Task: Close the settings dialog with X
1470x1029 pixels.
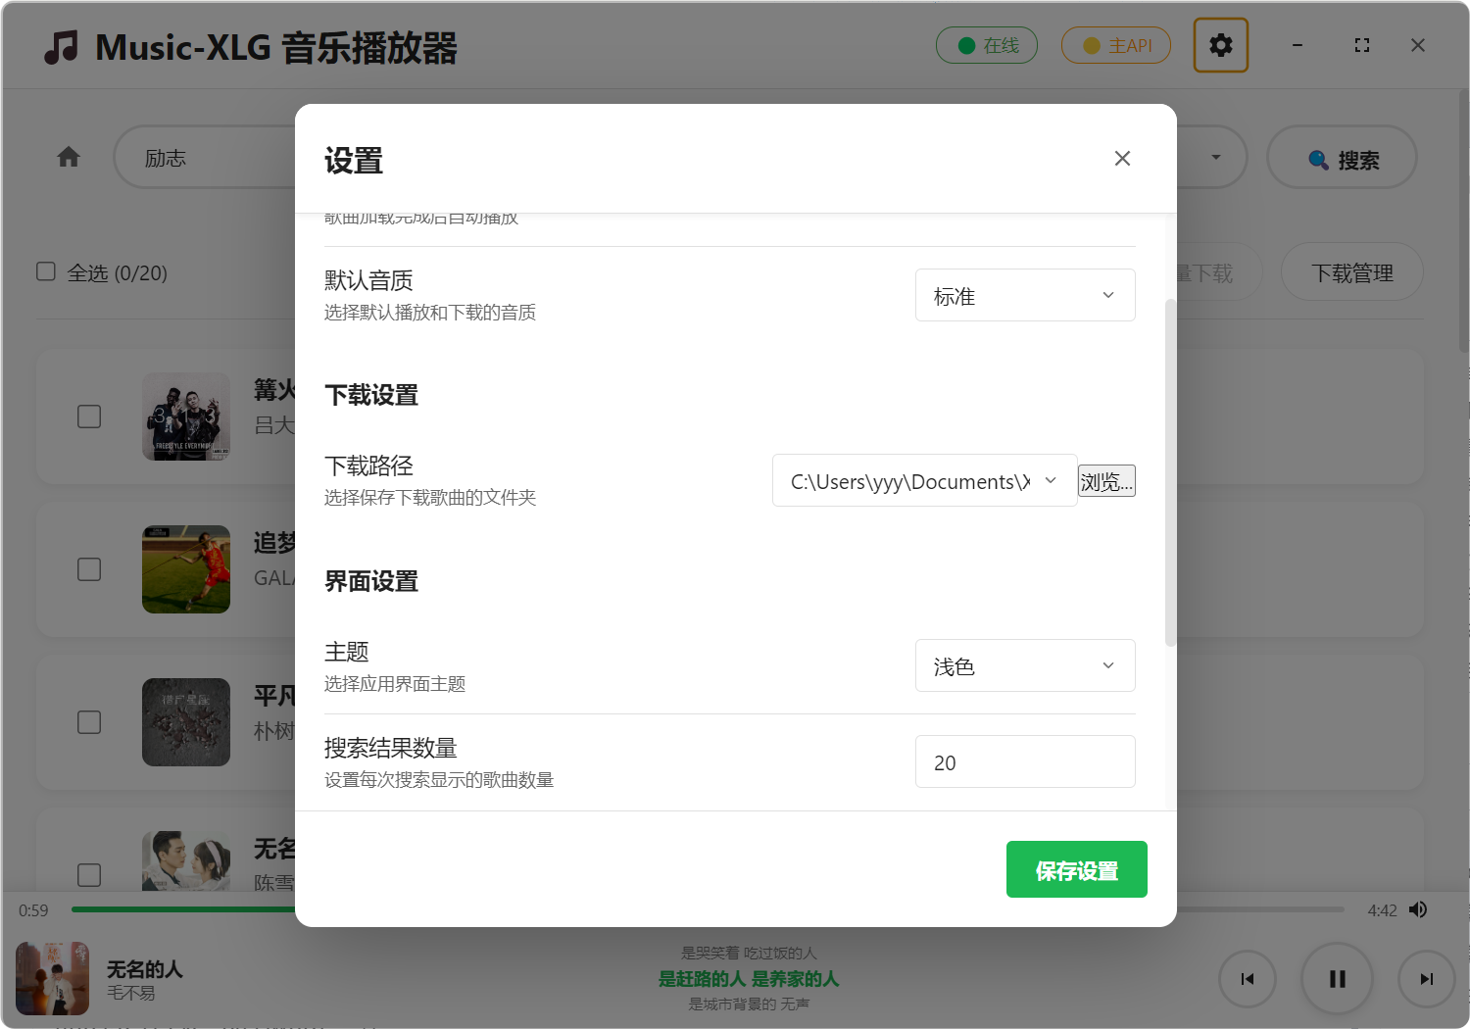Action: (x=1122, y=159)
